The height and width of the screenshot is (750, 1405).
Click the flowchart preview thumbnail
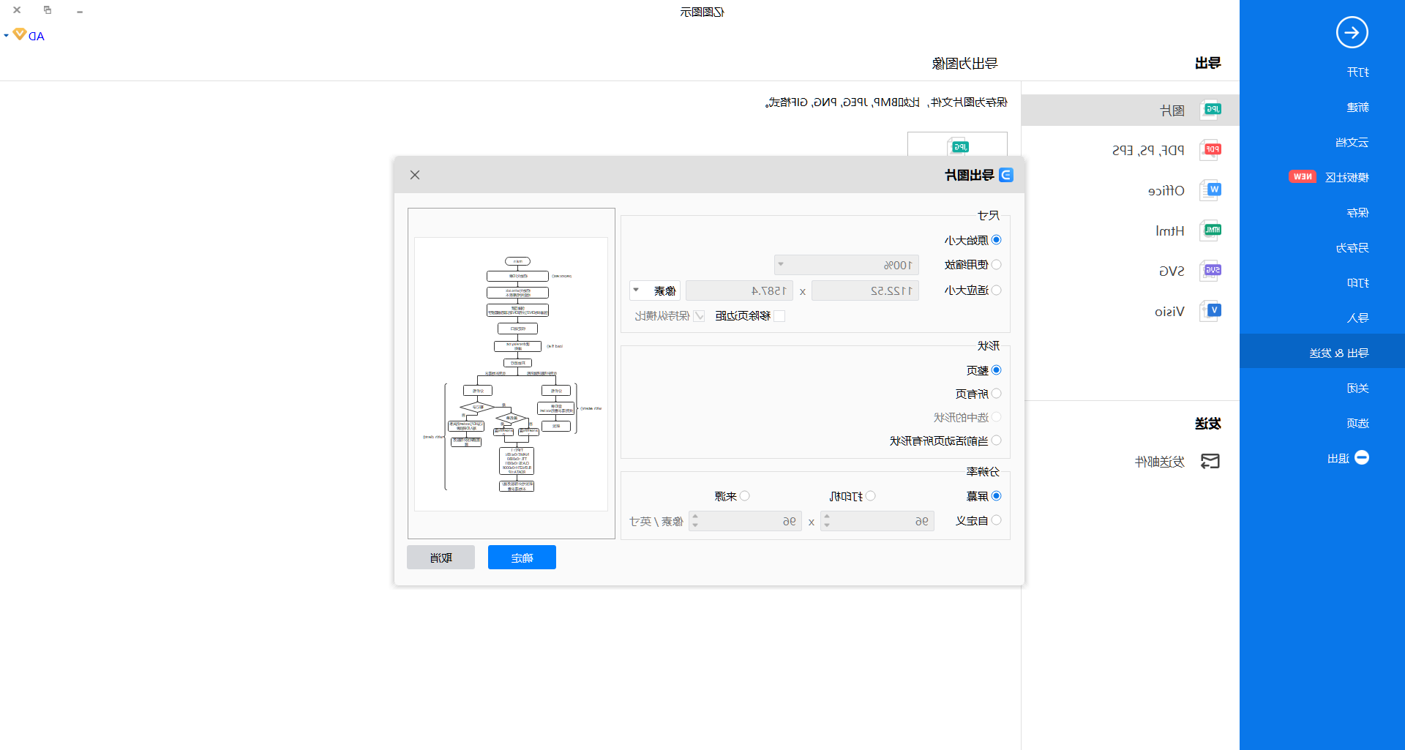(511, 374)
